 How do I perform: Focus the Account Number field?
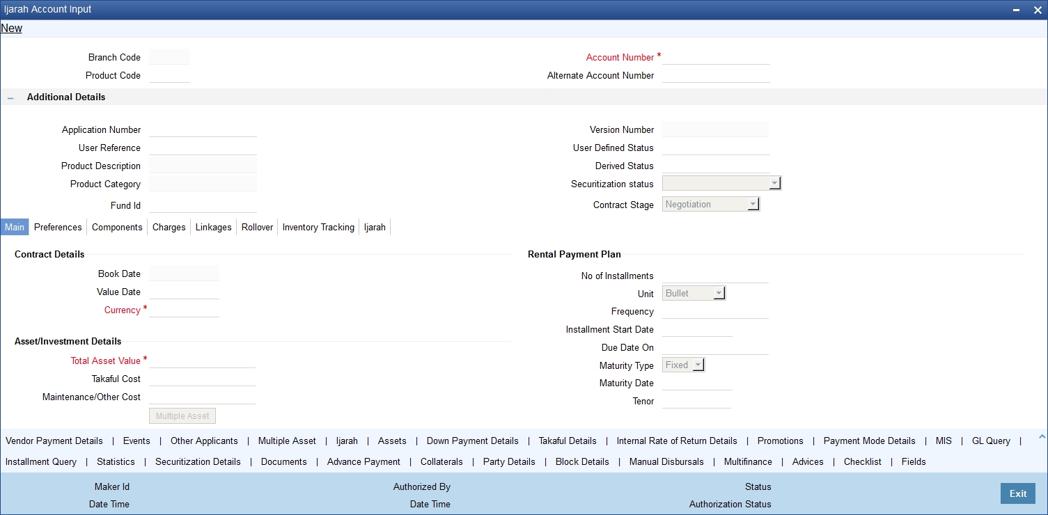click(x=716, y=58)
